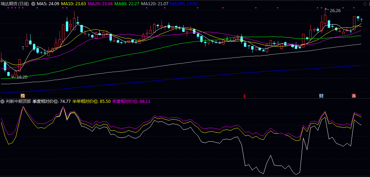Image resolution: width=370 pixels, height=177 pixels.
Task: Click the 26.26 high price flag
Action: pos(335,11)
